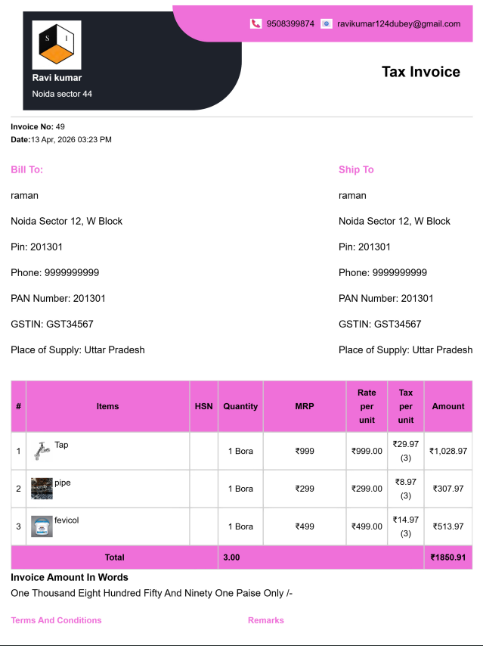Click the pipe product thumbnail
Image resolution: width=483 pixels, height=646 pixels.
click(x=42, y=489)
